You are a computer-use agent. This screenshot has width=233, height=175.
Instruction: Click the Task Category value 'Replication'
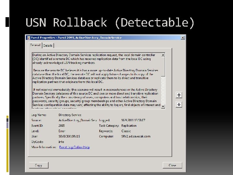tap(129, 126)
